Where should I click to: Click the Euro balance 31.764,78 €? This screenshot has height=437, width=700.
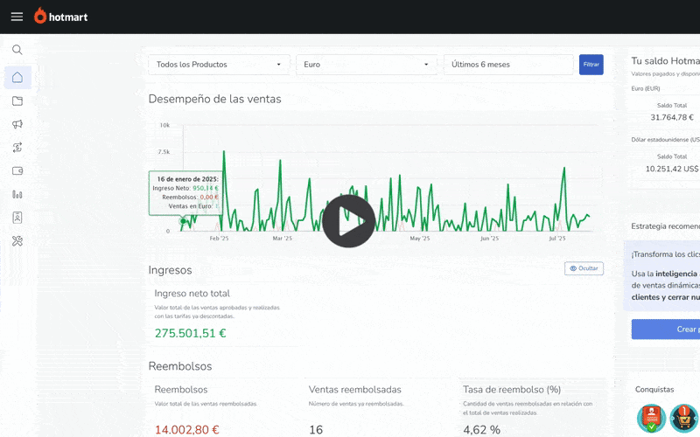pos(672,117)
